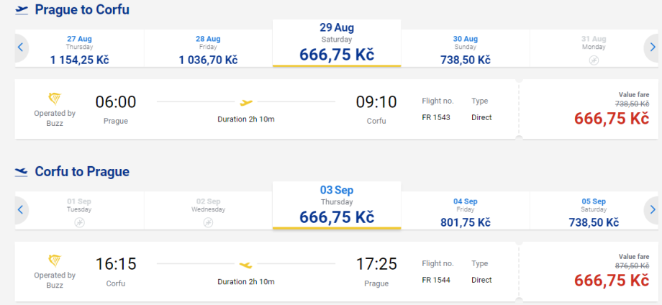Click the Ryanair harp logo on flight FR 1543
662x305 pixels.
pyautogui.click(x=55, y=99)
